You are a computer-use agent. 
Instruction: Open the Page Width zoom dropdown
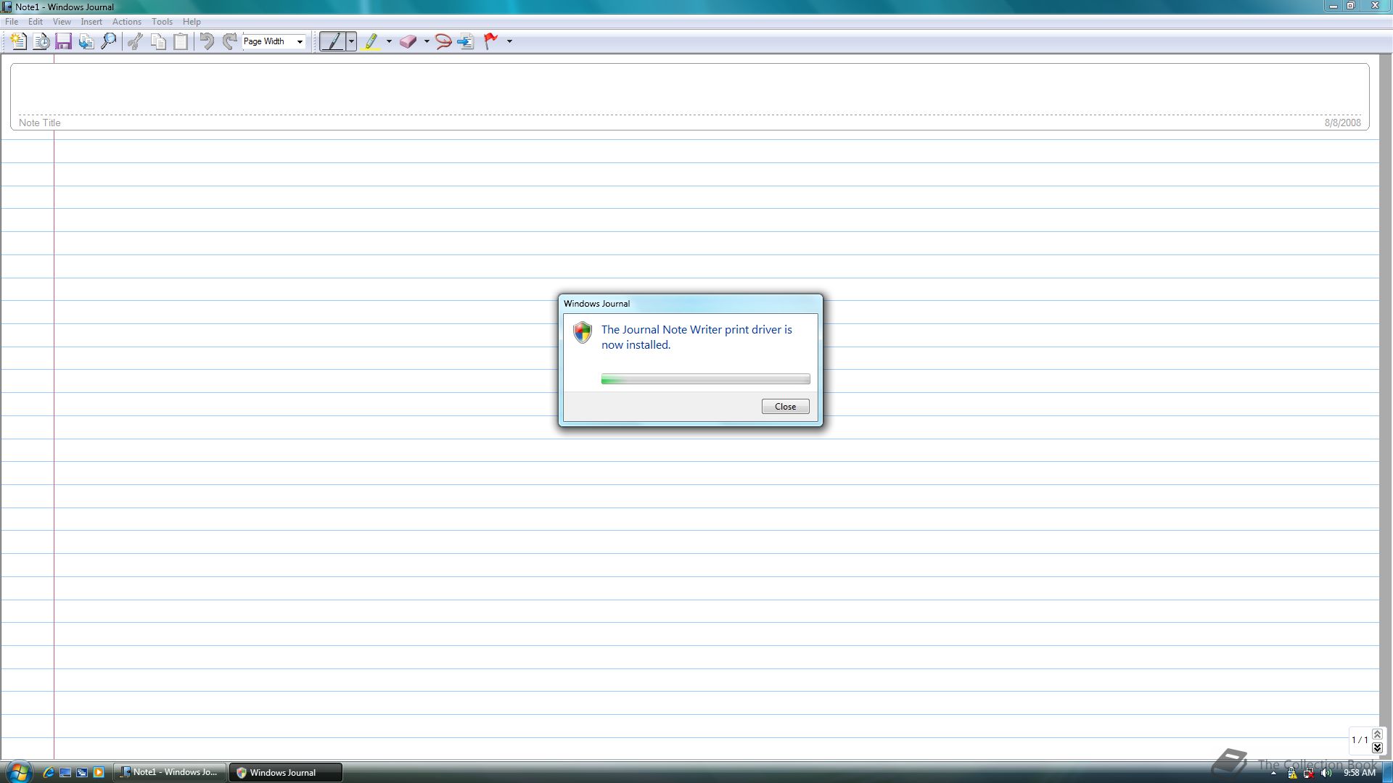tap(300, 41)
